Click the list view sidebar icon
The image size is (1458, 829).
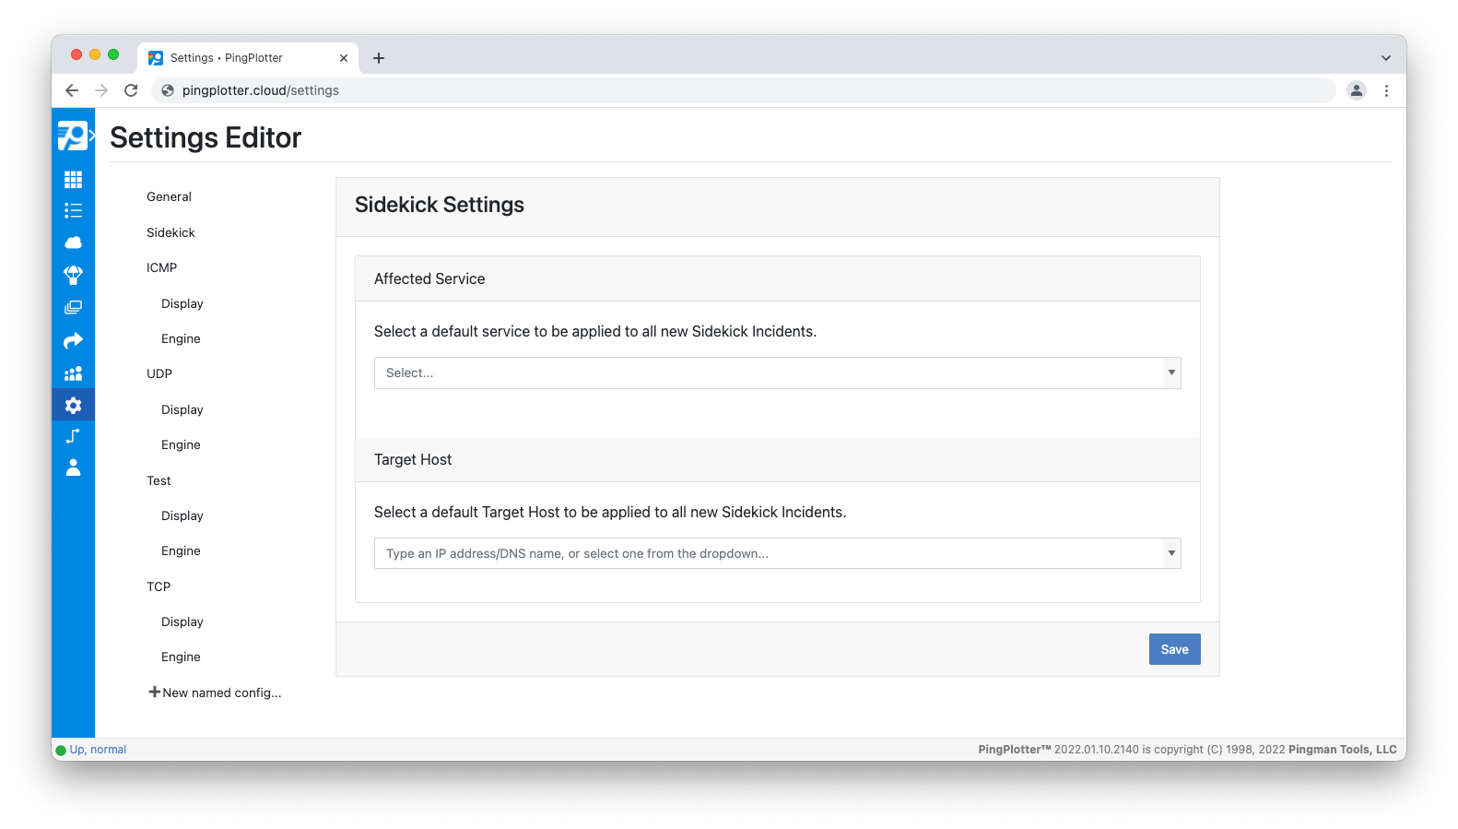click(73, 211)
